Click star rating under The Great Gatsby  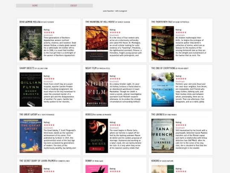point(49,125)
